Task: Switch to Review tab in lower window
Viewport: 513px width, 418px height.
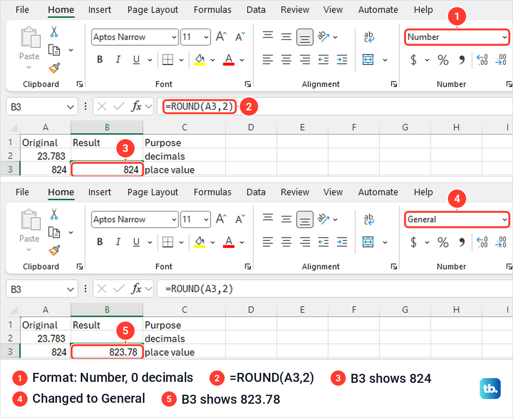Action: click(295, 192)
